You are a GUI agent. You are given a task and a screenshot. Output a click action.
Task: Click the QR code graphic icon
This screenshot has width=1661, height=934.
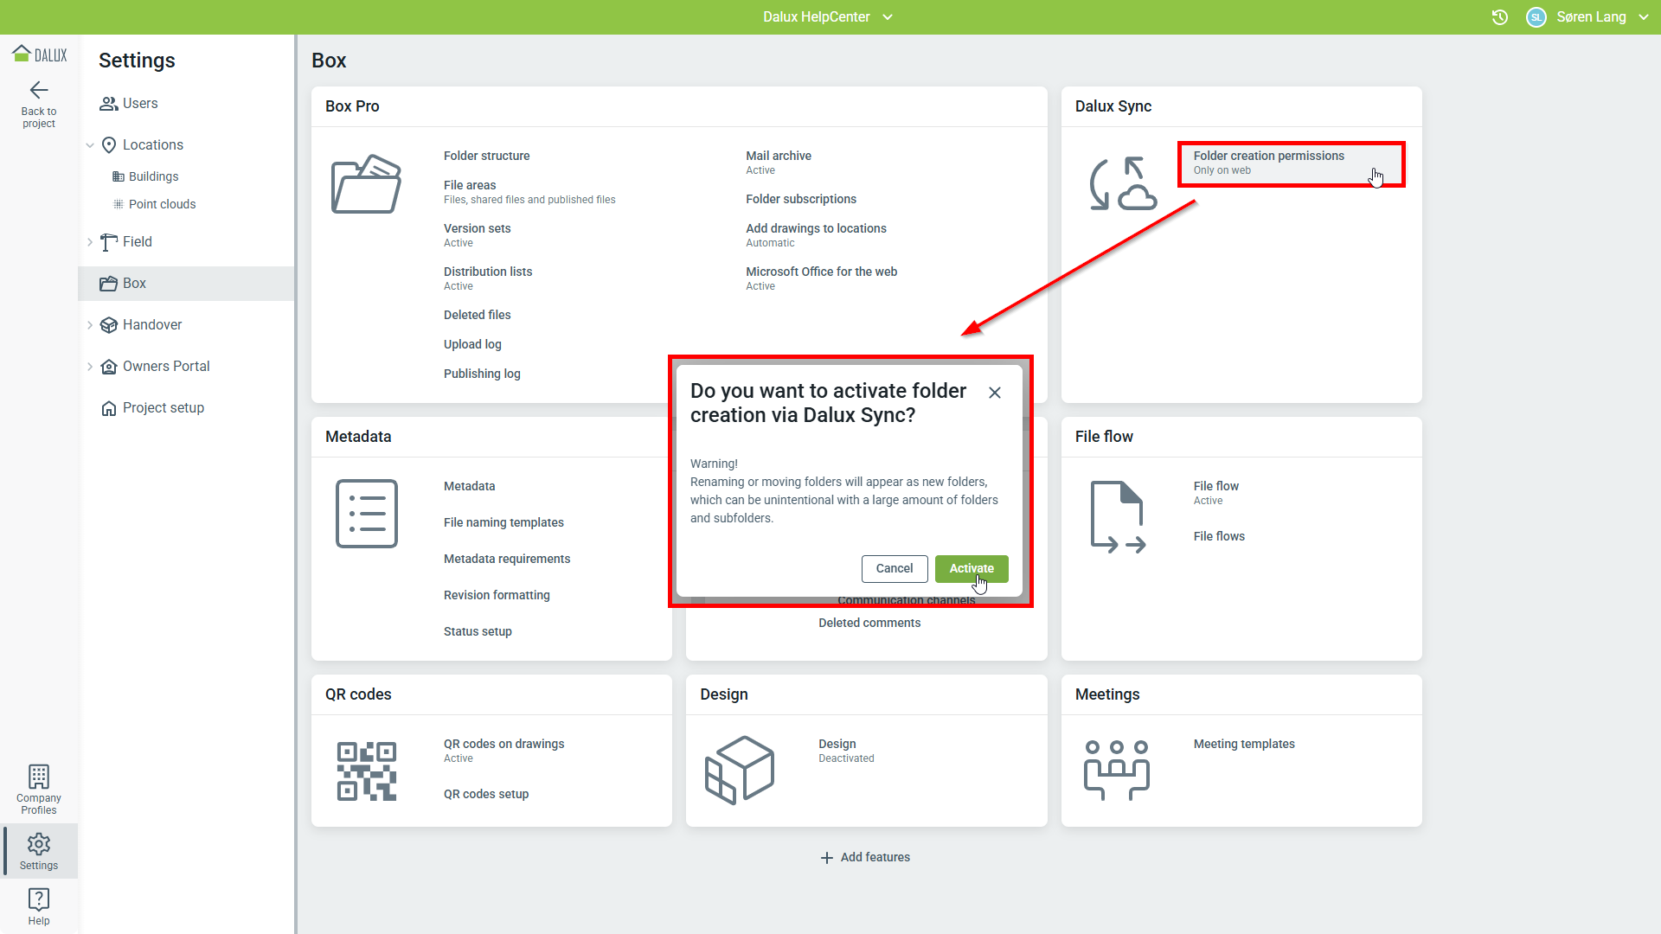(366, 771)
